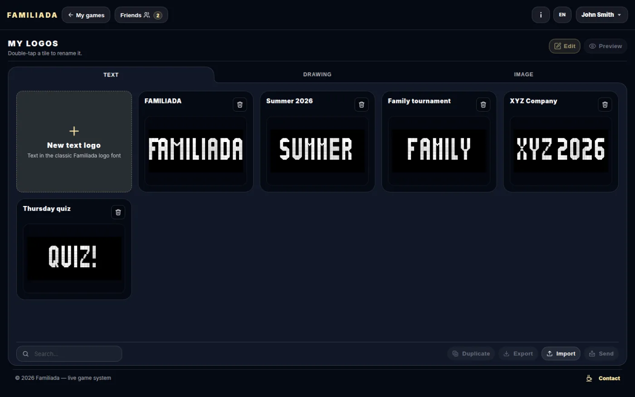
Task: Select the SUMMER logo preview
Action: pos(317,151)
